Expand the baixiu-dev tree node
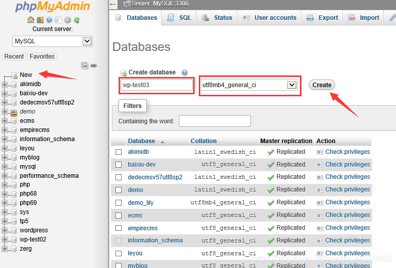 [4, 94]
